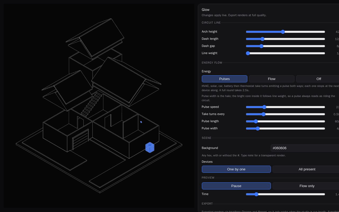
Task: Adjust the Pulse width slider
Action: (x=286, y=129)
